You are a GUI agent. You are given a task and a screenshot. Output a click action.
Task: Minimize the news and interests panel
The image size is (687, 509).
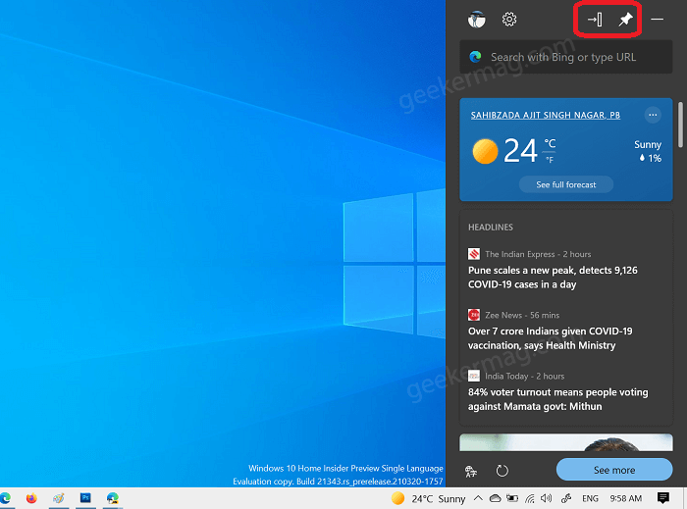point(657,20)
